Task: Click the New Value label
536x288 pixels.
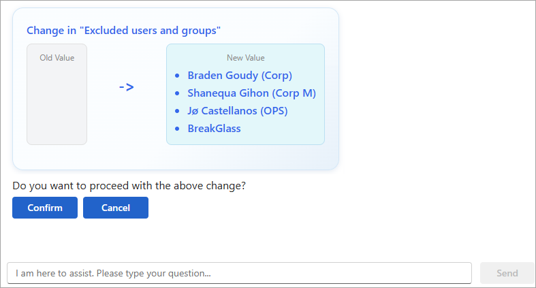Action: coord(245,58)
